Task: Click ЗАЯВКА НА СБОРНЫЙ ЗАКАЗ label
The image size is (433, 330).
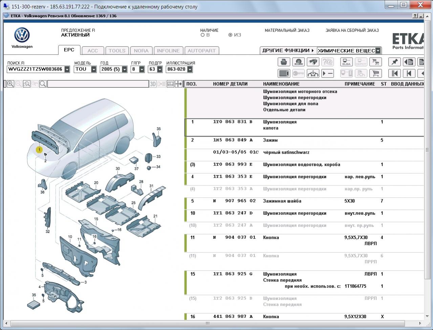Action: coord(352,30)
